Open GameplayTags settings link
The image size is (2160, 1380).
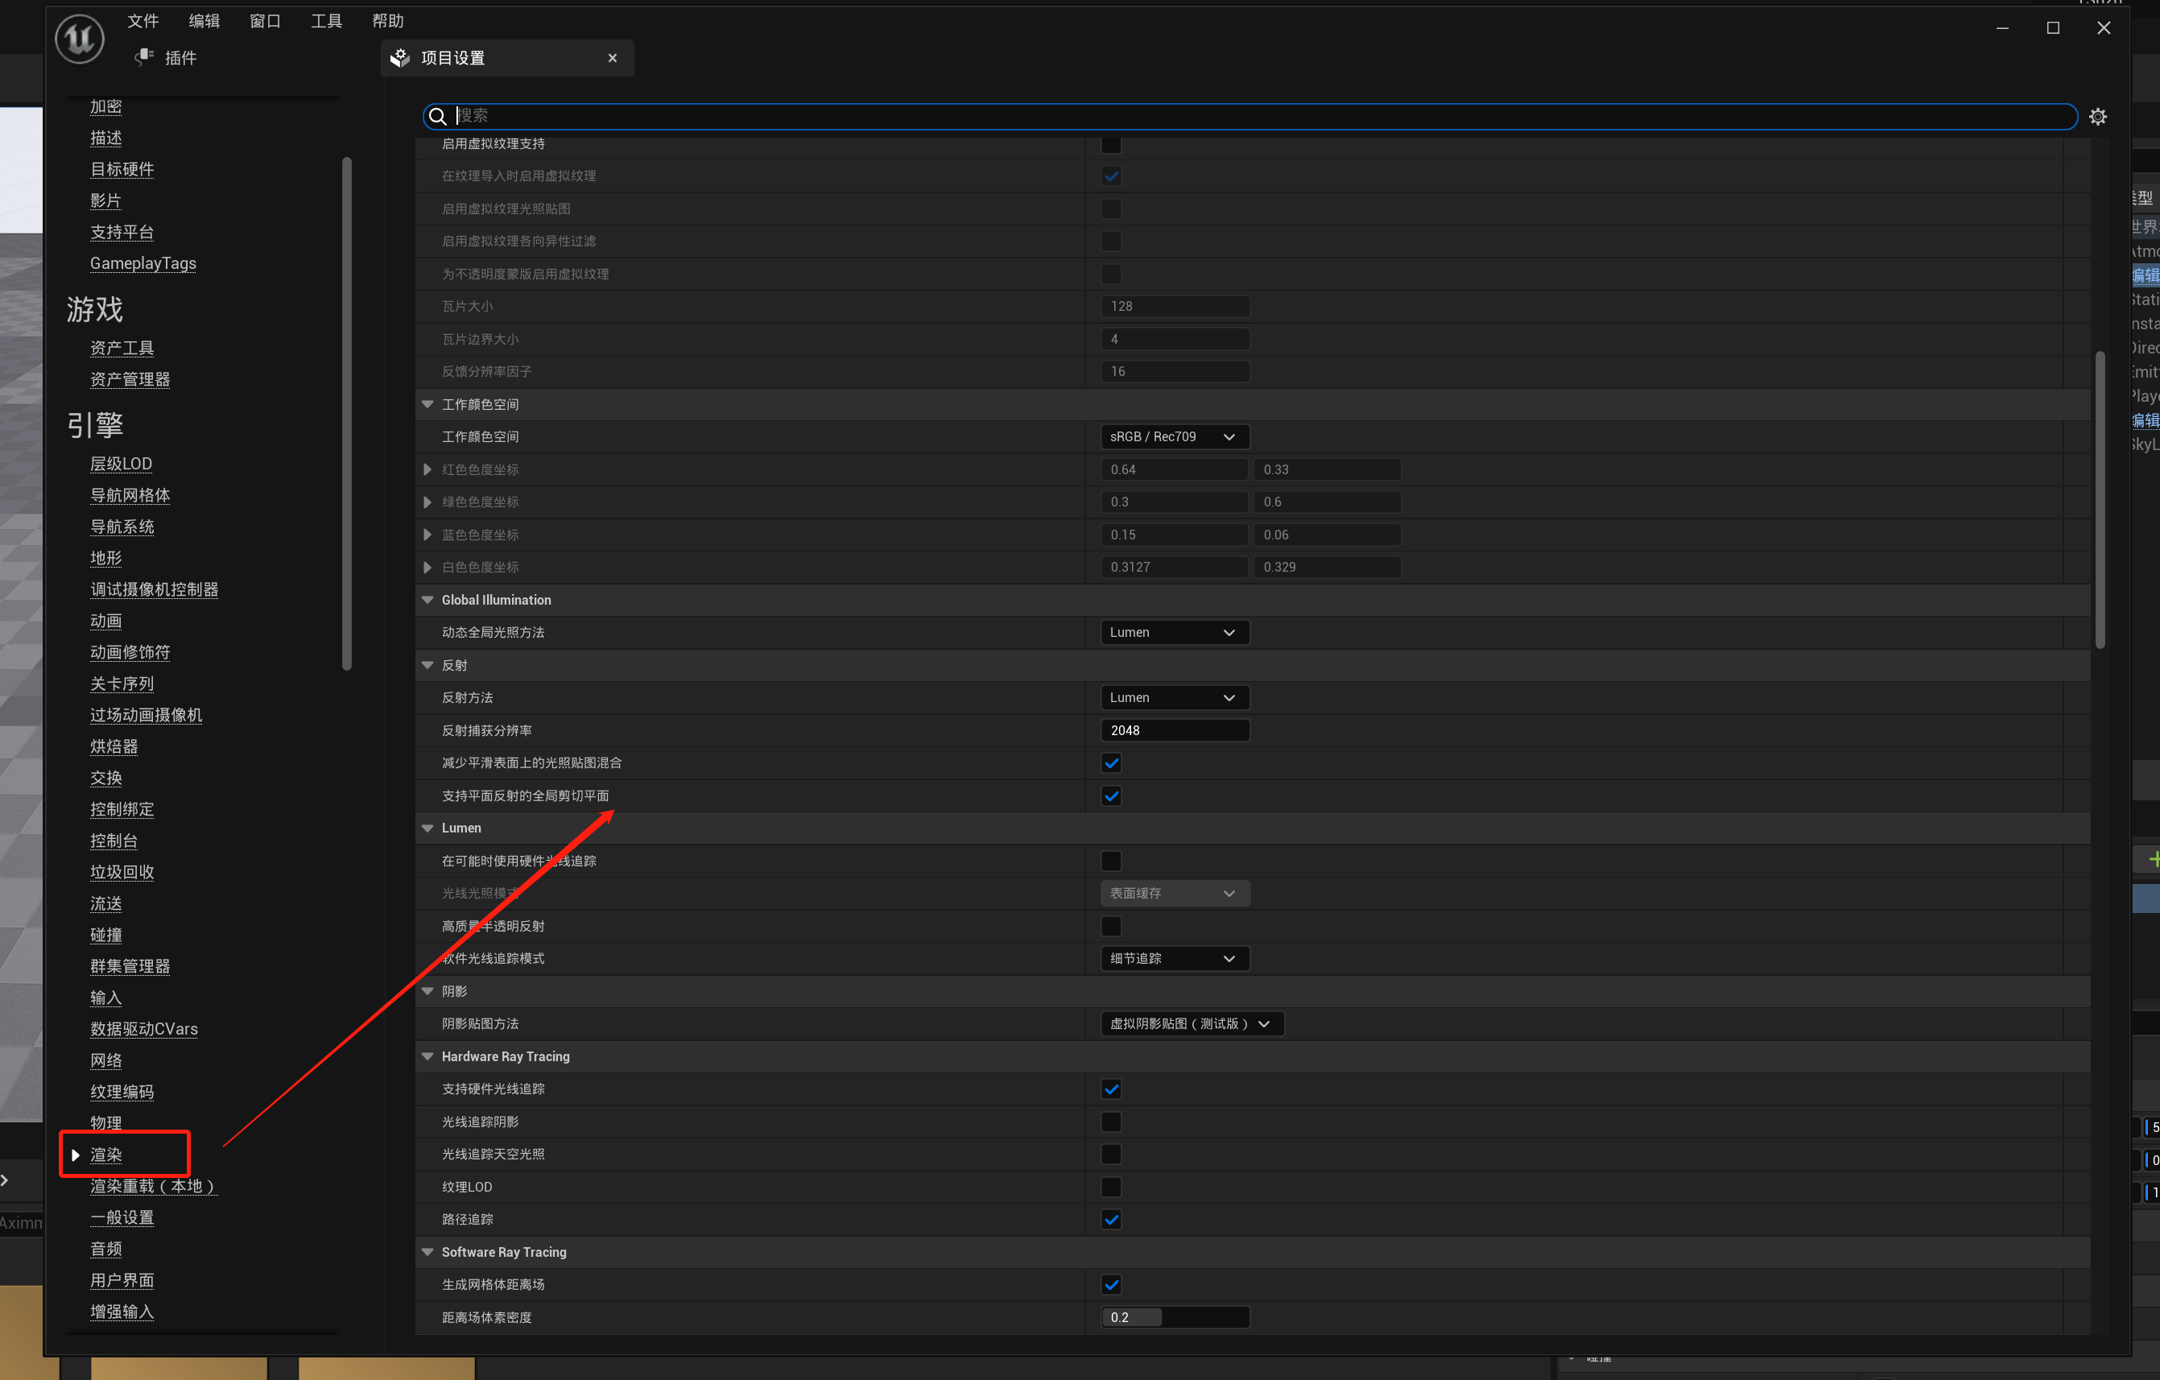(x=142, y=263)
